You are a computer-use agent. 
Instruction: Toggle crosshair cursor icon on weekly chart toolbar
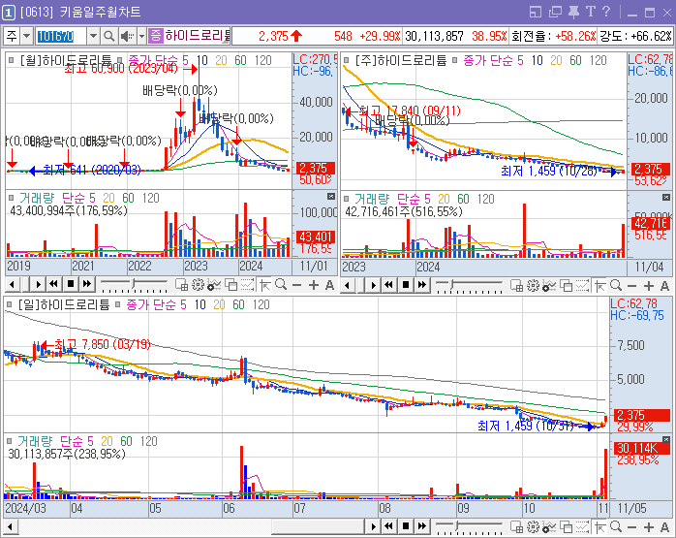click(600, 286)
